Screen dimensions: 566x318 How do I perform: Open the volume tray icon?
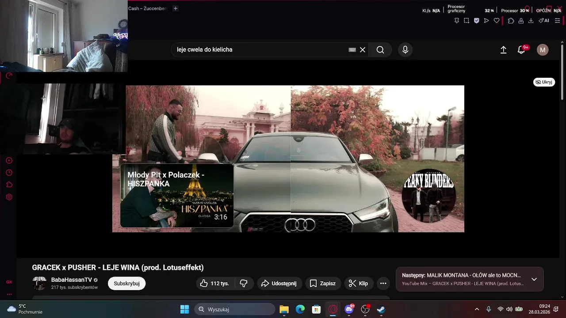coord(509,309)
